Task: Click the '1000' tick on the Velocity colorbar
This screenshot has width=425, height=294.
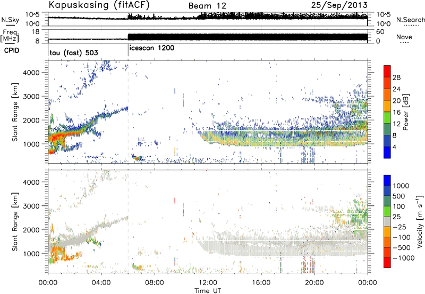Action: (401, 186)
